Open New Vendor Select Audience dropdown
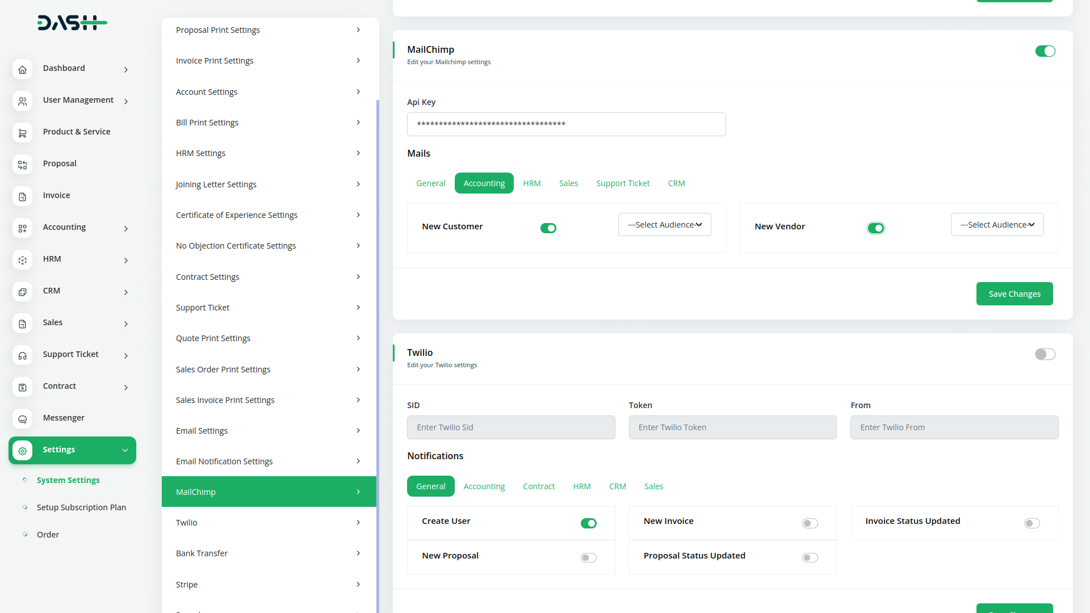The width and height of the screenshot is (1090, 613). click(x=997, y=225)
